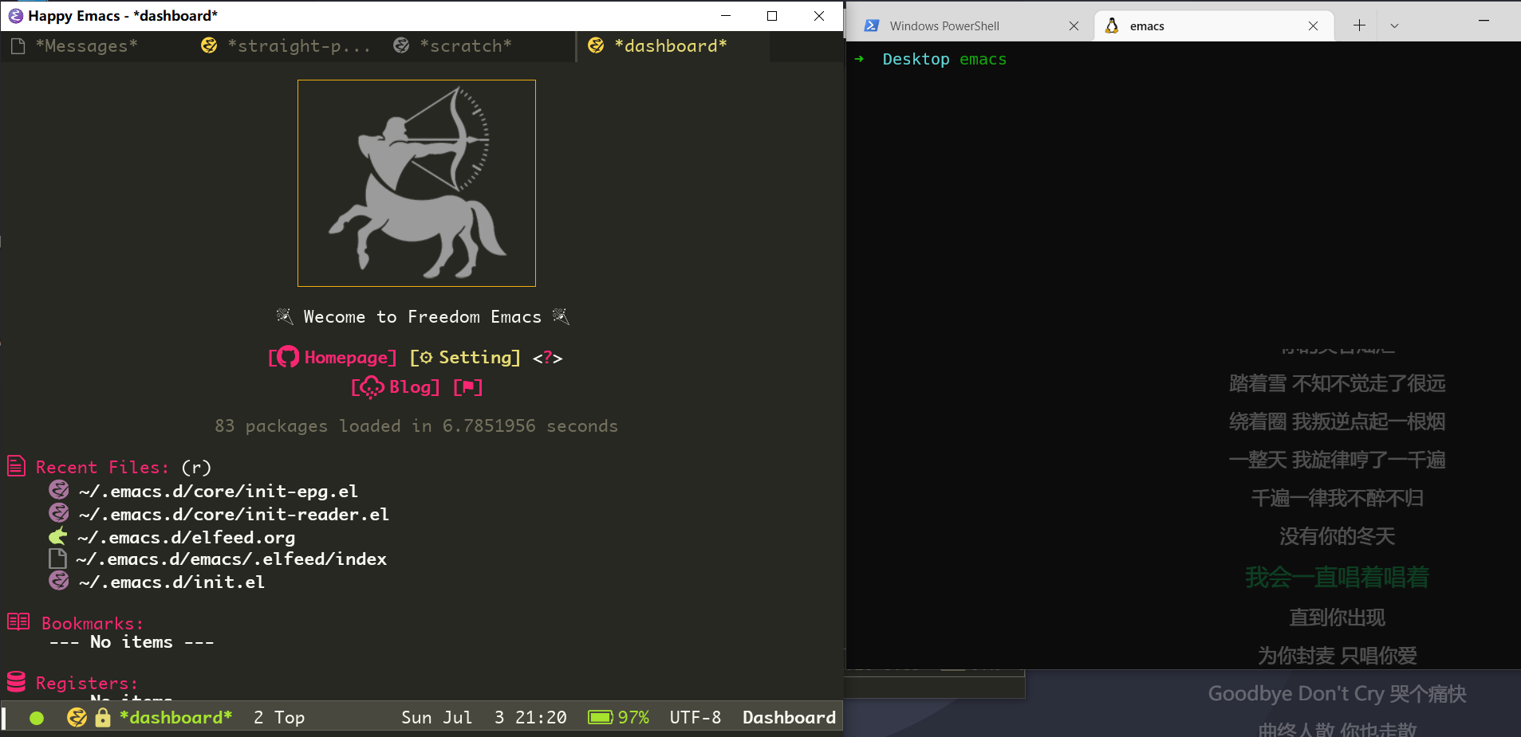Click *dashboard* buffer name in modeline
Screen dimensions: 1521x737
(176, 718)
